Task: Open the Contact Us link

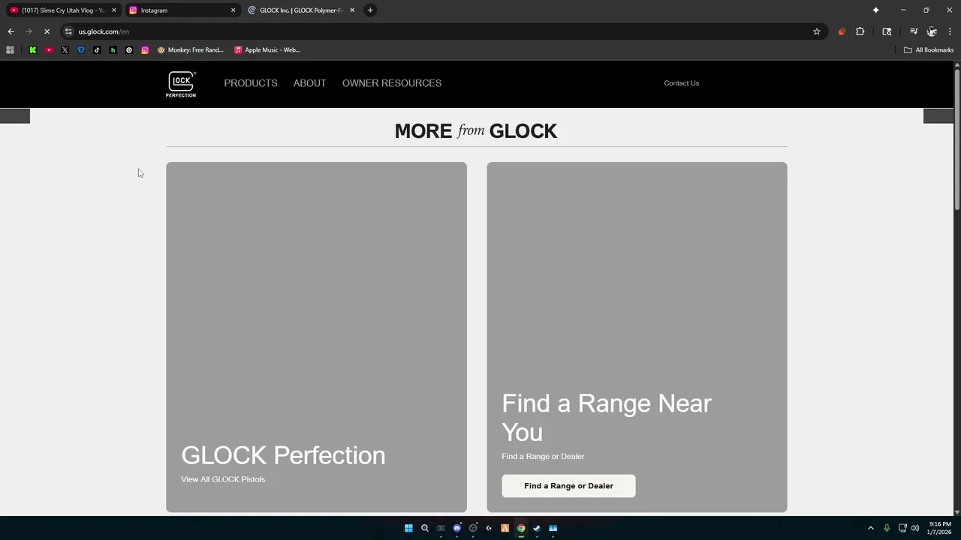Action: [x=681, y=83]
